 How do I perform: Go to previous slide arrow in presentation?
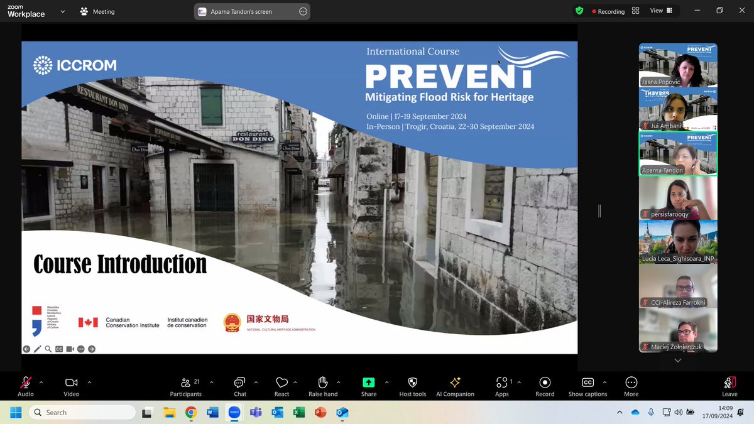[26, 349]
